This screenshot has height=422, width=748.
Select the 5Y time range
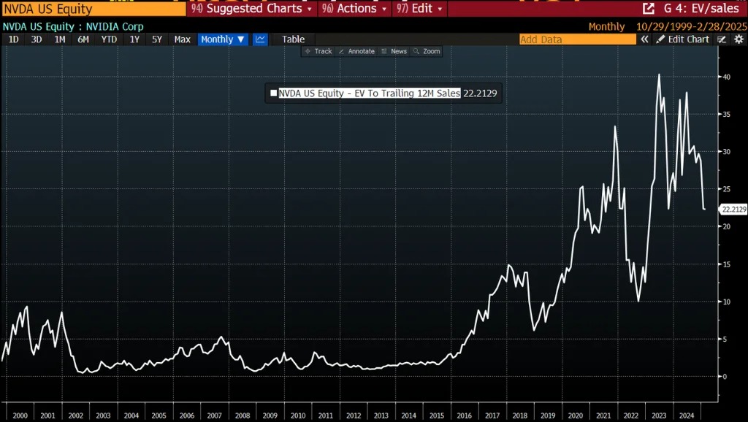157,39
